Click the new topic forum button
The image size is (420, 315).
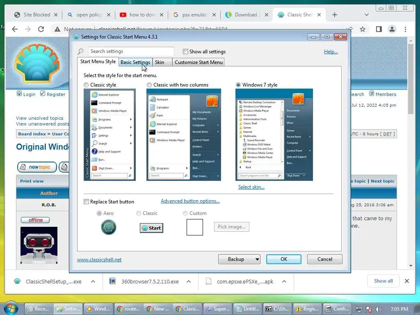pyautogui.click(x=37, y=167)
